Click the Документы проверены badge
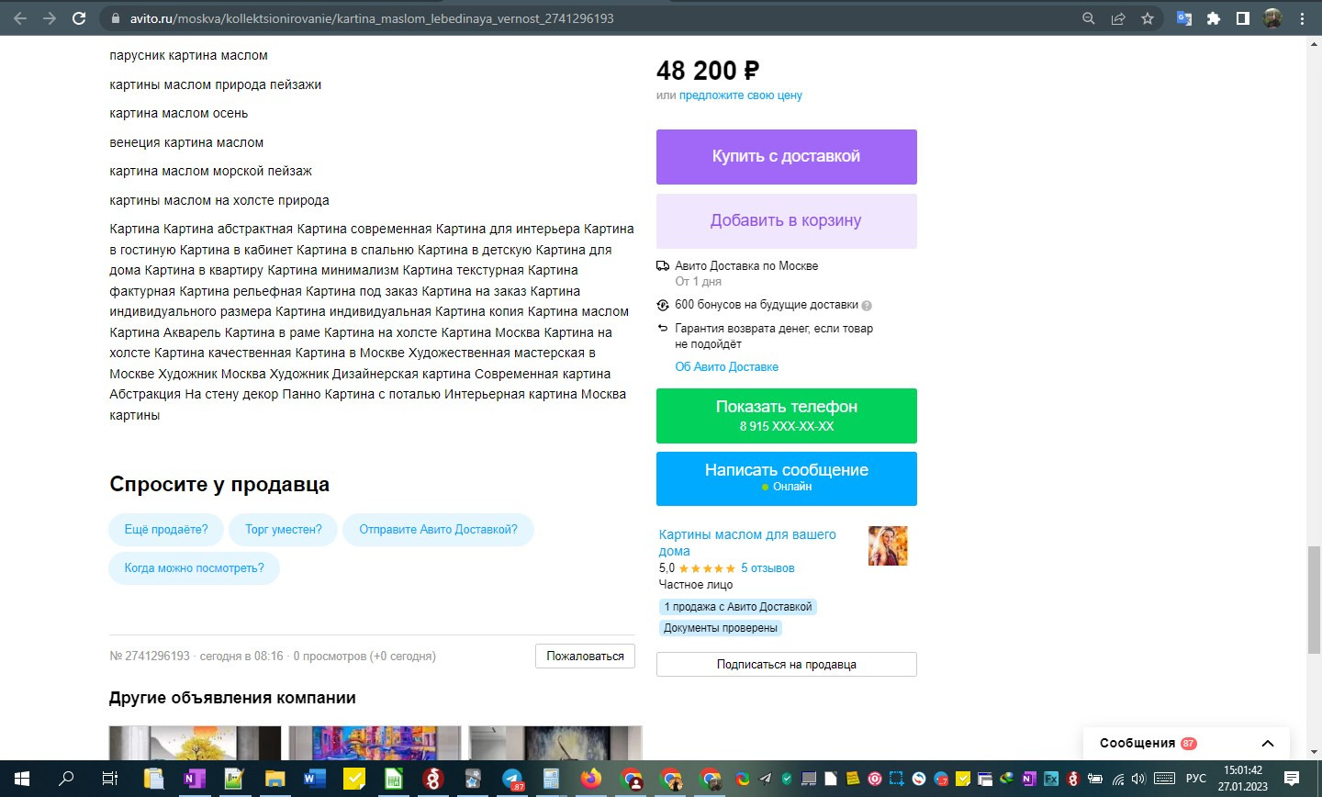 [721, 628]
